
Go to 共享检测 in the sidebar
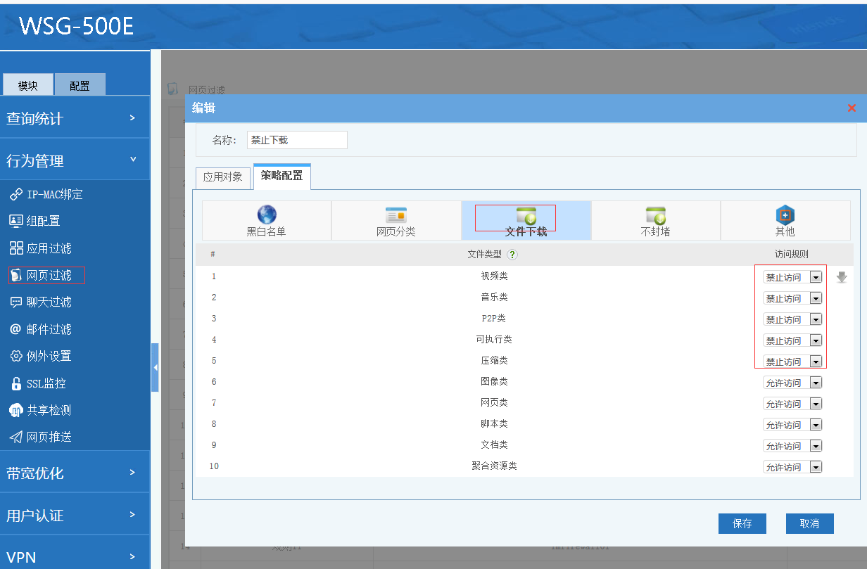[49, 410]
